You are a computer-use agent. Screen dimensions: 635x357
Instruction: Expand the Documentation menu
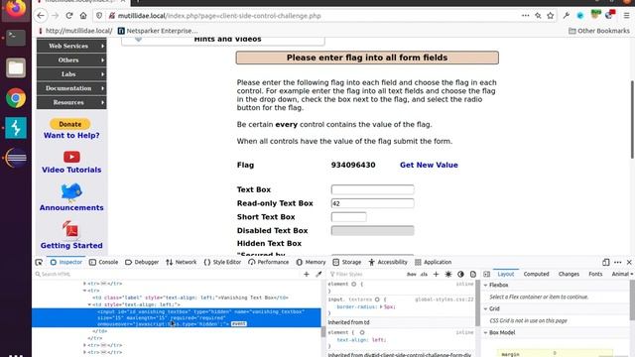point(71,88)
